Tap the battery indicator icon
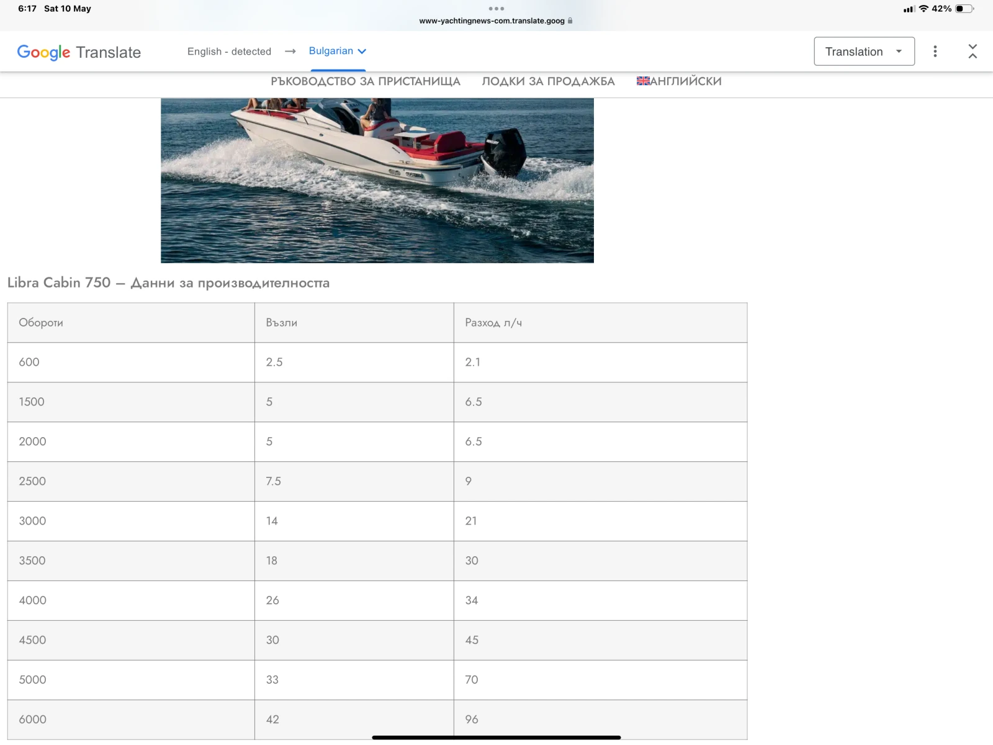Image resolution: width=993 pixels, height=745 pixels. click(964, 9)
